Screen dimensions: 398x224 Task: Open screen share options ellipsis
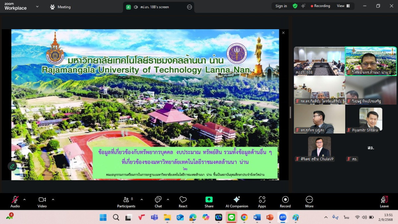189,7
